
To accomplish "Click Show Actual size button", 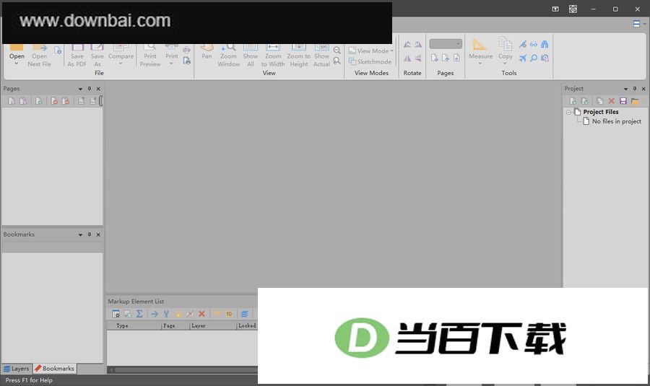I will [x=321, y=56].
